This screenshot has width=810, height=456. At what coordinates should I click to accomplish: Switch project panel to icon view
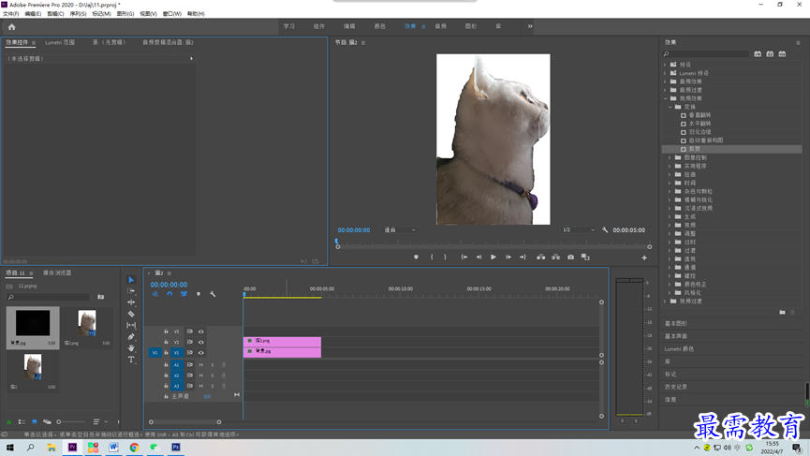[35, 422]
